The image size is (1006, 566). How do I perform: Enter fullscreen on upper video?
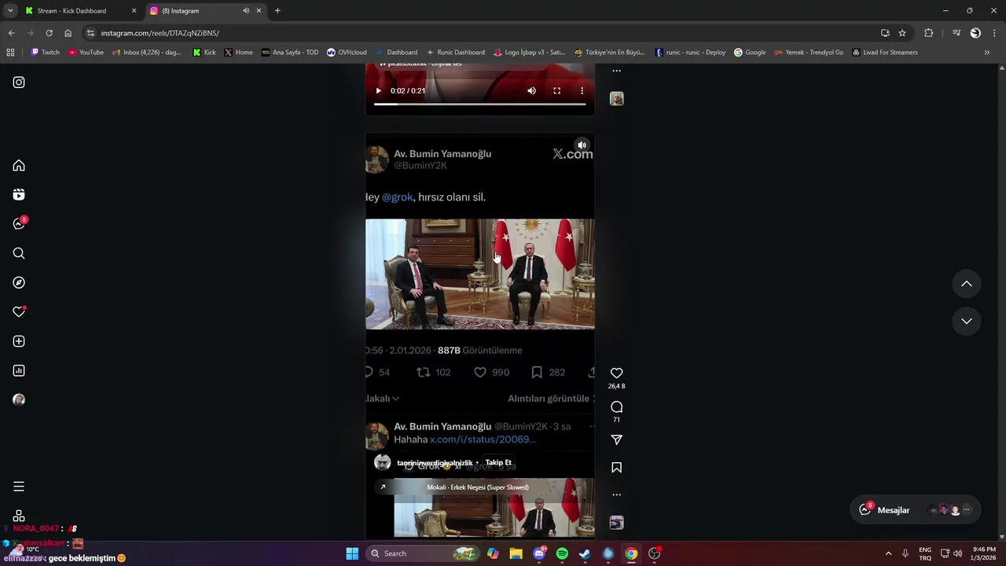[556, 90]
